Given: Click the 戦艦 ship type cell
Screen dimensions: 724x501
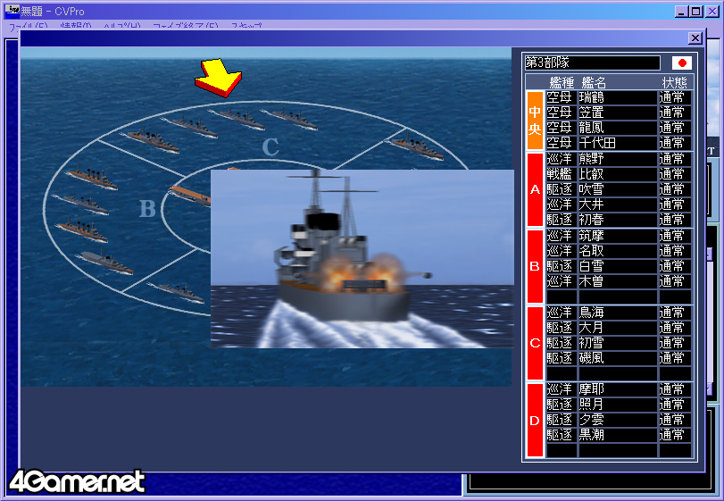Looking at the screenshot, I should point(560,174).
